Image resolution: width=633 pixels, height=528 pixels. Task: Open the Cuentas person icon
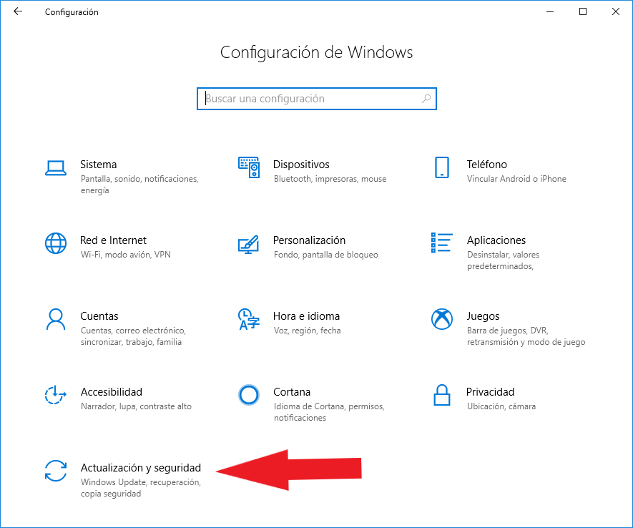56,319
